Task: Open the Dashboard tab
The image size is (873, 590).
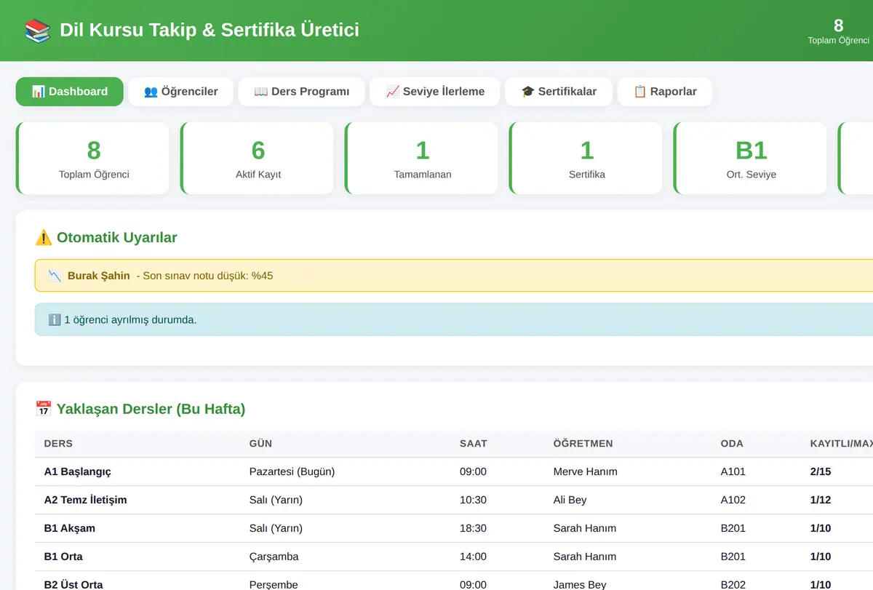Action: coord(70,92)
